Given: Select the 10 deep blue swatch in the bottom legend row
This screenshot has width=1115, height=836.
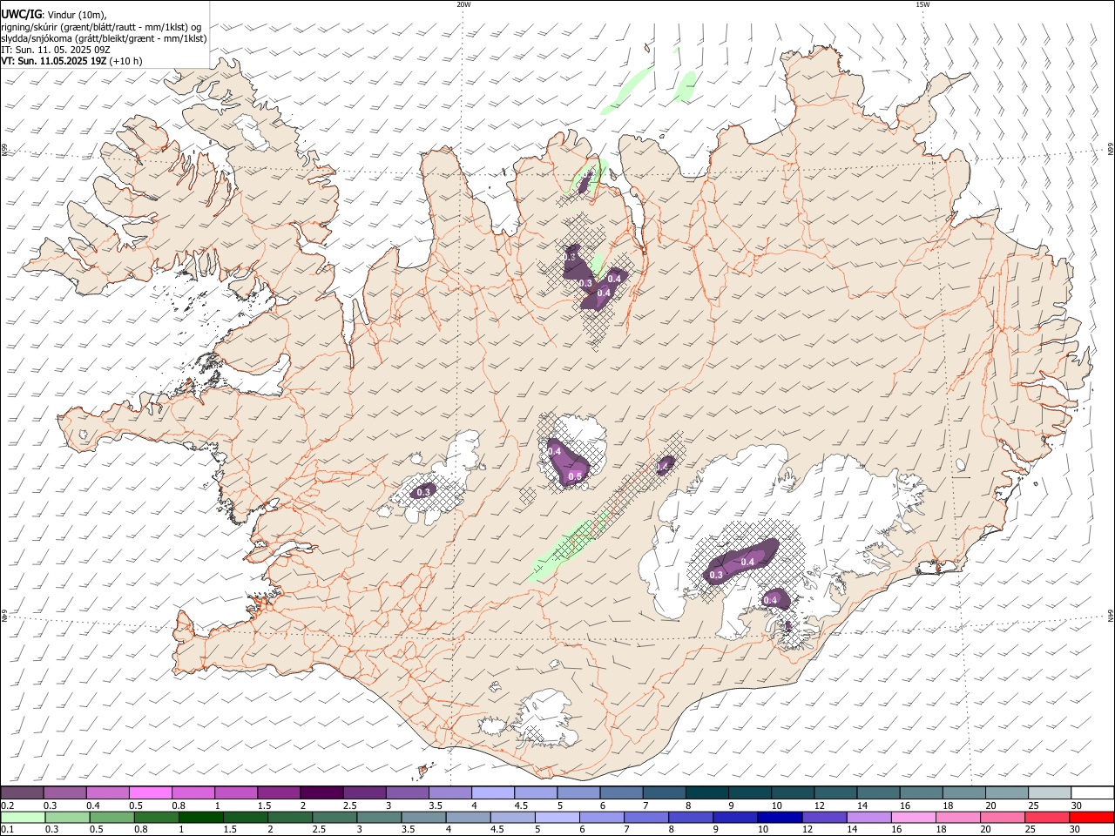Looking at the screenshot, I should [778, 818].
